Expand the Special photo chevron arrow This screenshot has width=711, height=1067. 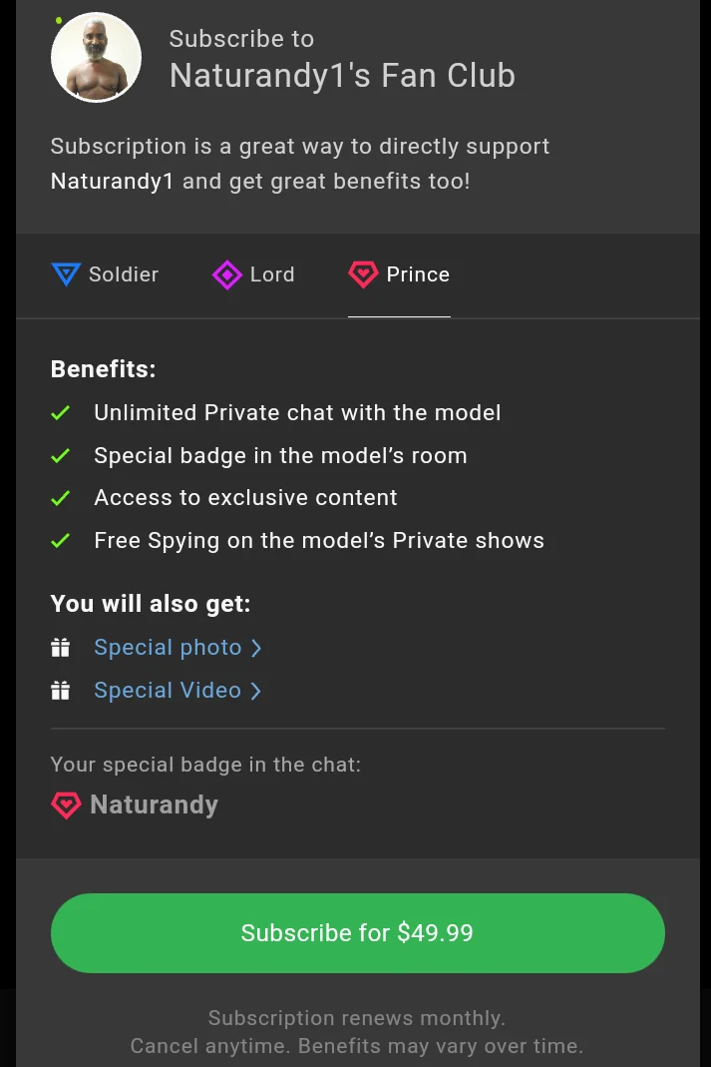(256, 648)
